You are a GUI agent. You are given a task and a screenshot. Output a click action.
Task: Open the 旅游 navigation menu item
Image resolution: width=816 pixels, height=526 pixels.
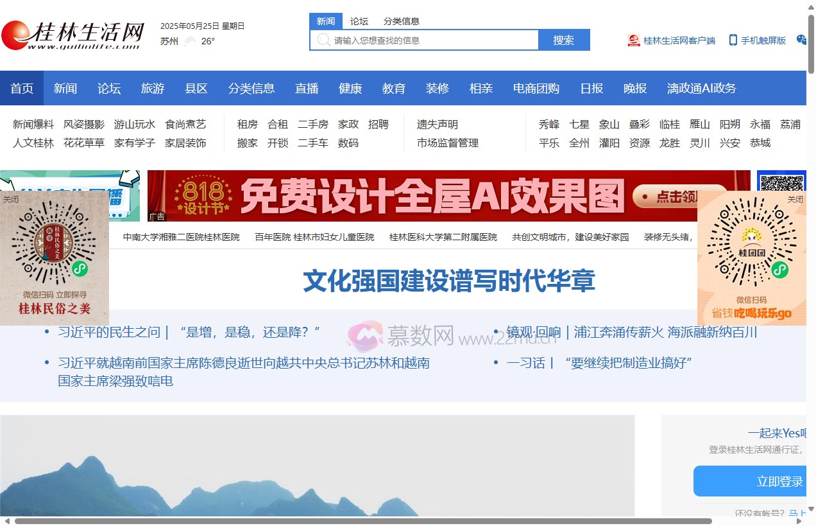tap(152, 88)
